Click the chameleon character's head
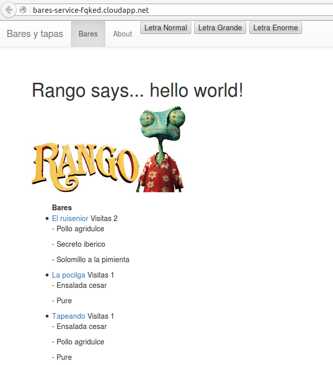Viewport: 333px width, 365px height. (162, 122)
